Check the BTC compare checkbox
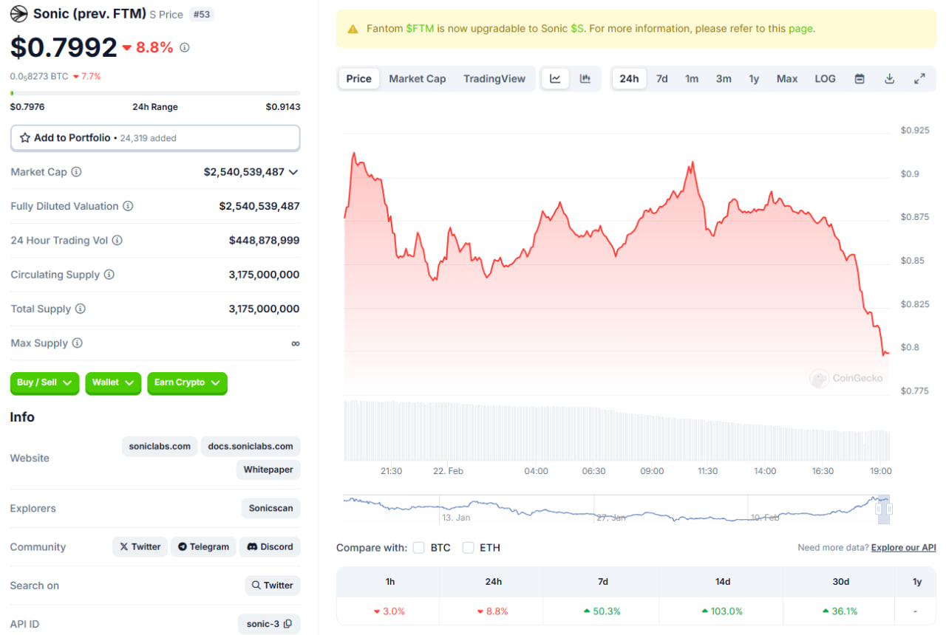 419,548
